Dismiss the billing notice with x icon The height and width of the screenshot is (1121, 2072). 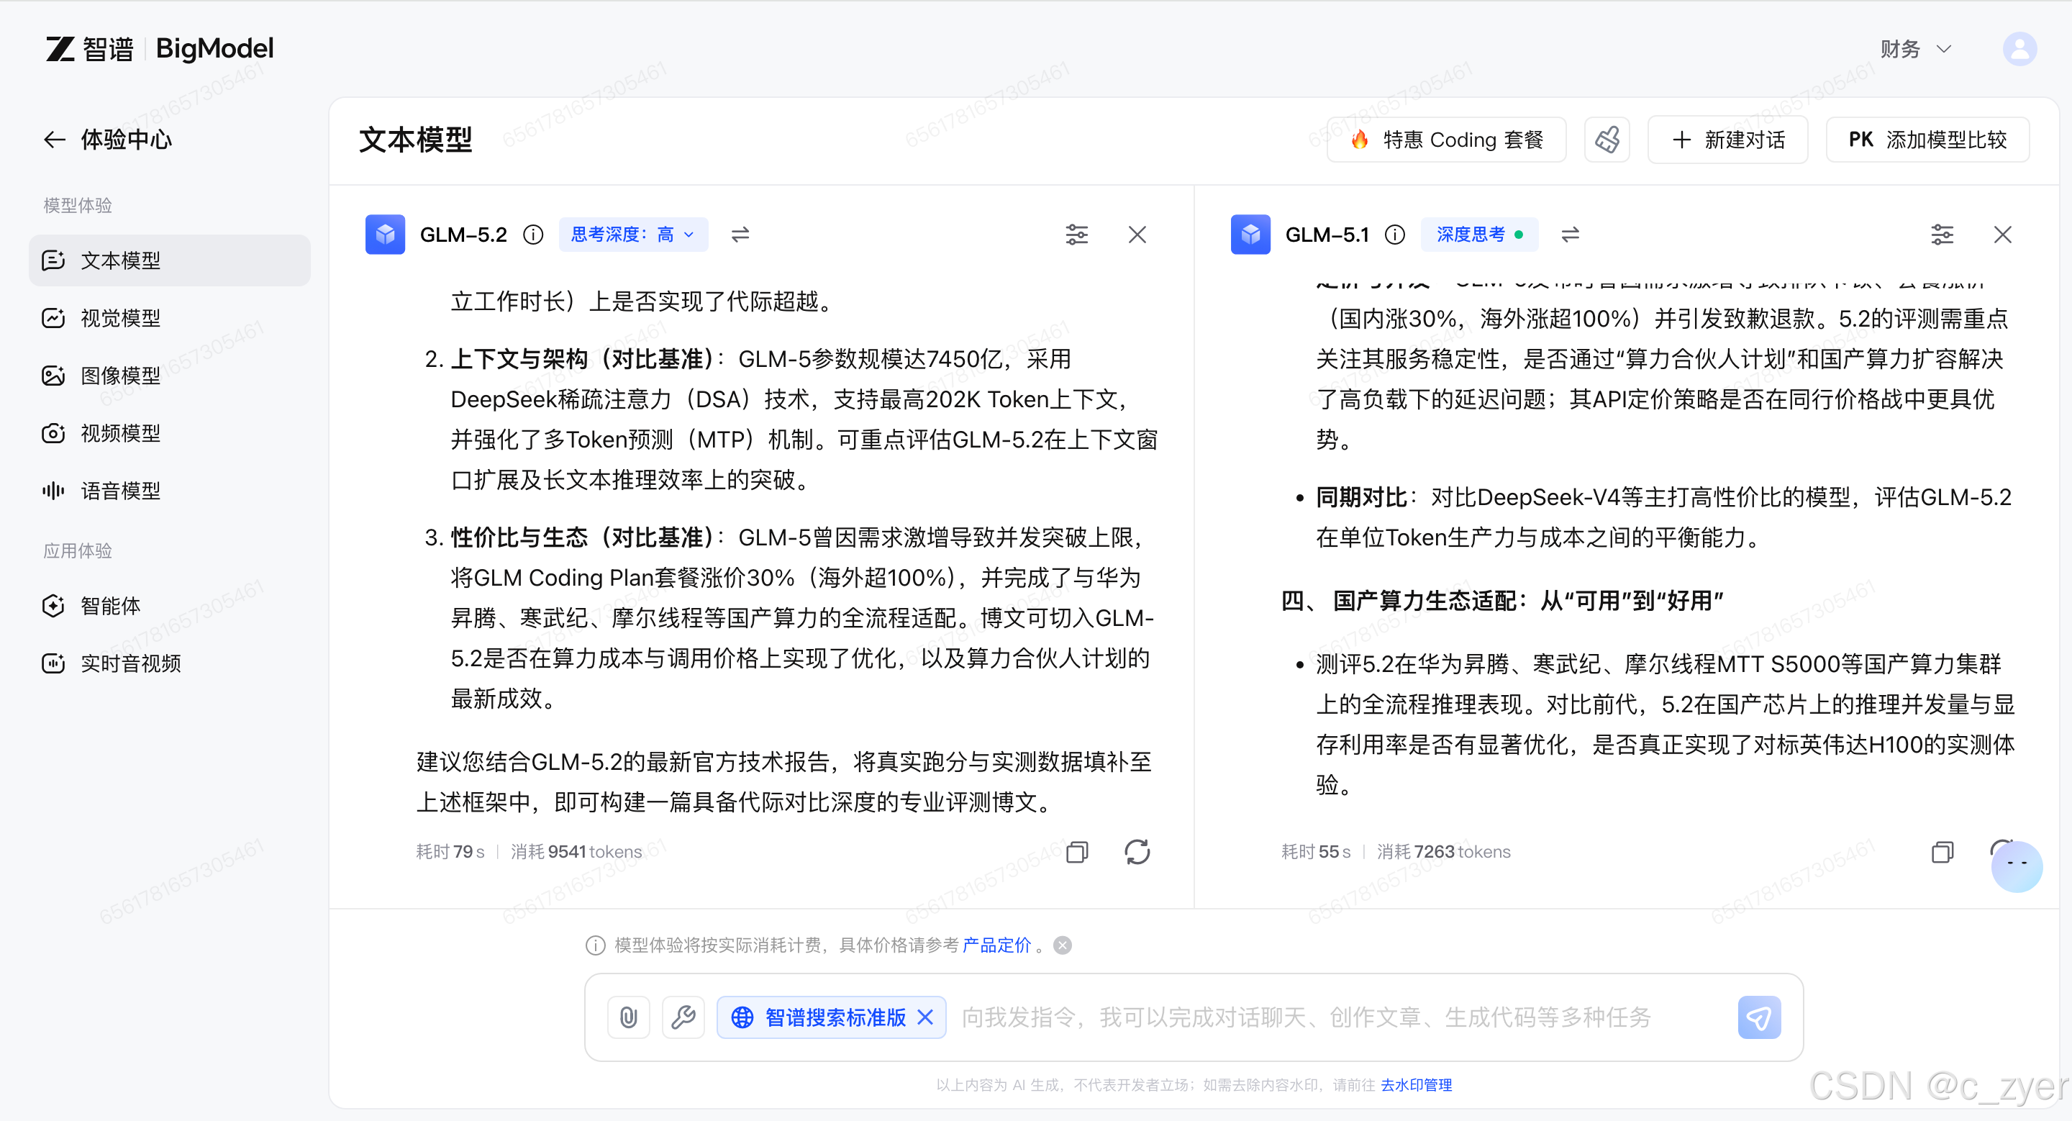click(x=1063, y=945)
